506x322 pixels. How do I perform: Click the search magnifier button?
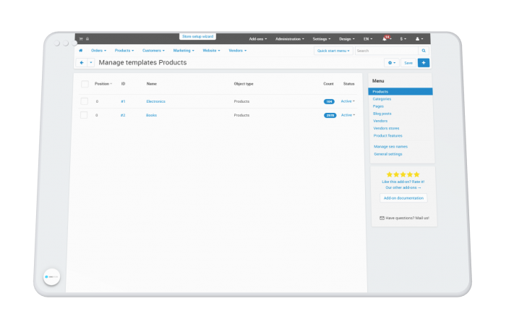click(424, 51)
